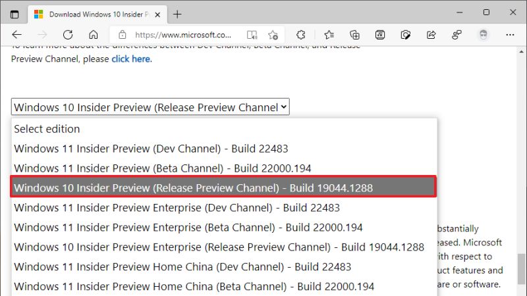Open immersive reader from address bar
Viewport: 527px width, 296px height.
pyautogui.click(x=252, y=35)
